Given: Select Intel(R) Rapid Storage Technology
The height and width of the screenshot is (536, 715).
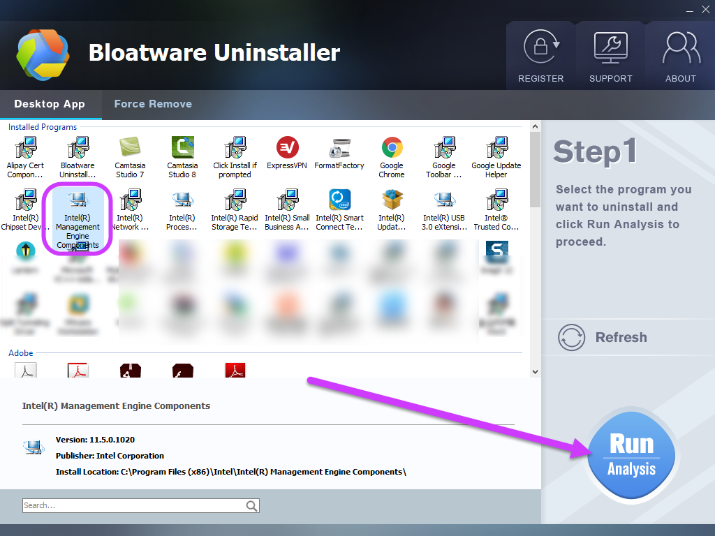Looking at the screenshot, I should click(235, 206).
